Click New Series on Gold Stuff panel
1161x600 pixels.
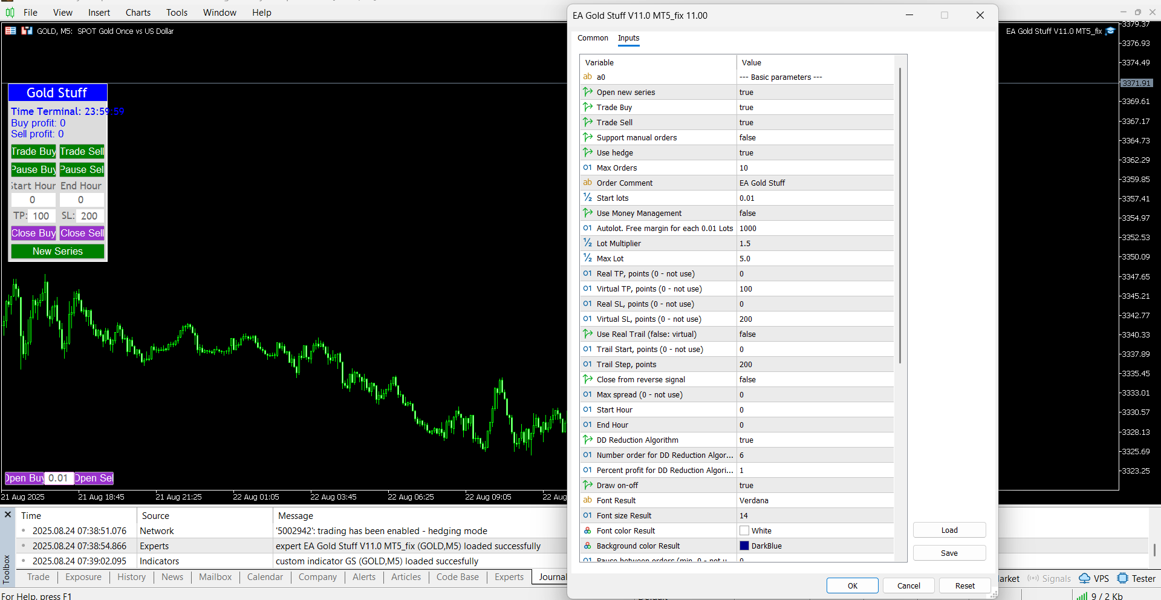57,251
